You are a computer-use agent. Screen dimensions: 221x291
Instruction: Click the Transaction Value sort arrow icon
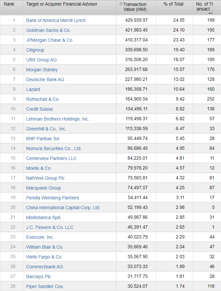tap(121, 4)
